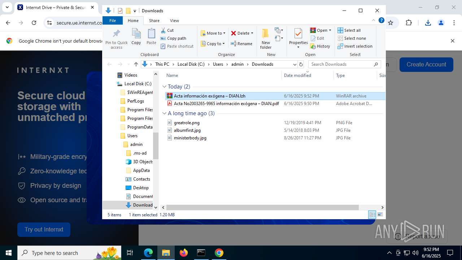The width and height of the screenshot is (462, 260).
Task: Open Chrome Downloads icon in toolbar
Action: [x=428, y=23]
